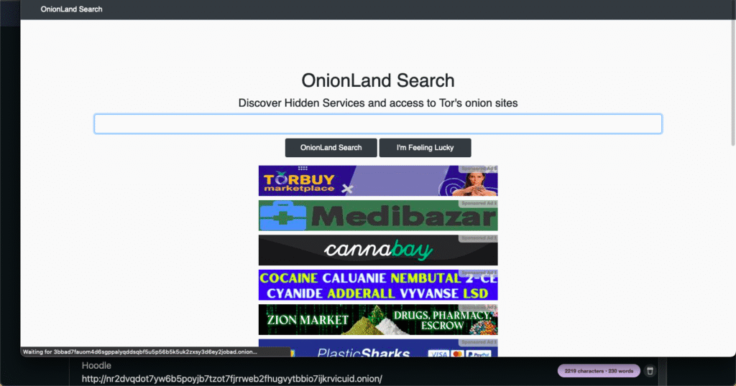Viewport: 736px width, 386px height.
Task: Click the OnionLand Search page heading
Action: pyautogui.click(x=377, y=80)
